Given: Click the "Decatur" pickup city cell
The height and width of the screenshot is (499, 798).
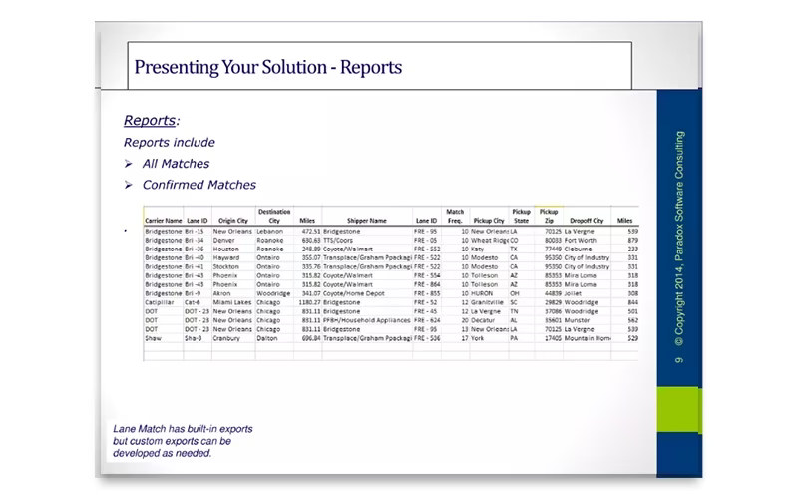Looking at the screenshot, I should click(483, 320).
